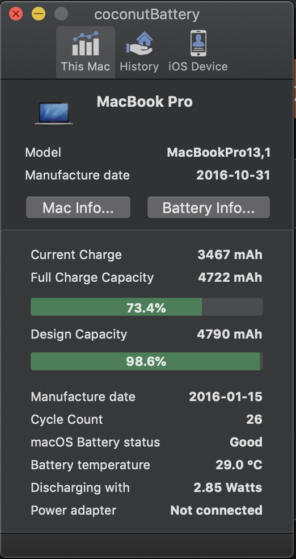Screen dimensions: 296x559
Task: Click the Power adapter Not connected status
Action: coord(216,510)
